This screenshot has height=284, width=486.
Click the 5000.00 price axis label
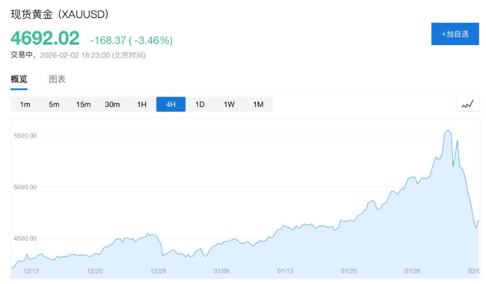25,187
